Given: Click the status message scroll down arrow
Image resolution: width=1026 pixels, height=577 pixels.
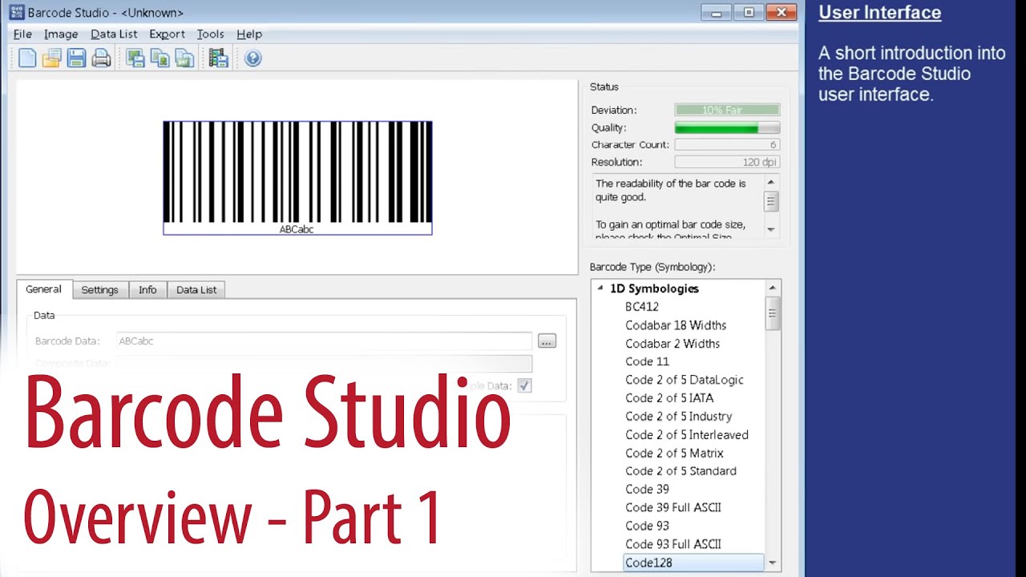Looking at the screenshot, I should click(771, 230).
